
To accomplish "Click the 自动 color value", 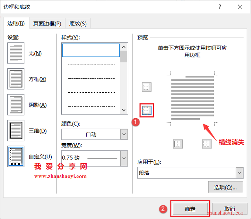I will click(x=91, y=134).
